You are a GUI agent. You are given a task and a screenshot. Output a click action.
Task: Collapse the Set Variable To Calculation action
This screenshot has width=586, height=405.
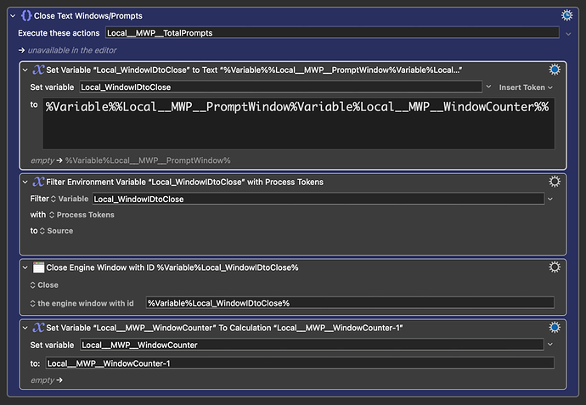point(25,328)
